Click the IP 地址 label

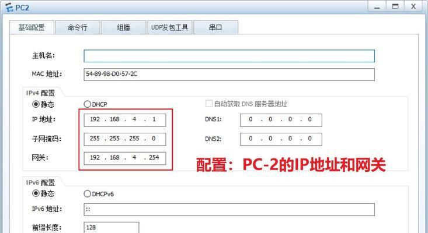click(44, 119)
